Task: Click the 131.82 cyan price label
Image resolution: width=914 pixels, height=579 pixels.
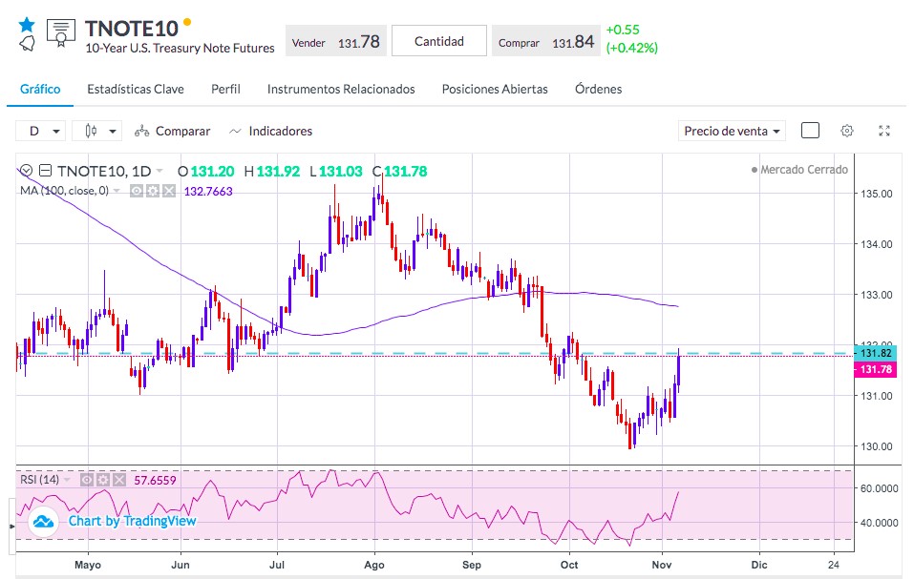Action: tap(876, 353)
